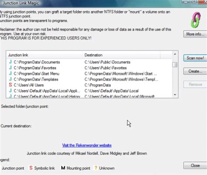The height and width of the screenshot is (175, 207).
Task: Click the Unknown question mark legend icon
Action: [x=96, y=168]
